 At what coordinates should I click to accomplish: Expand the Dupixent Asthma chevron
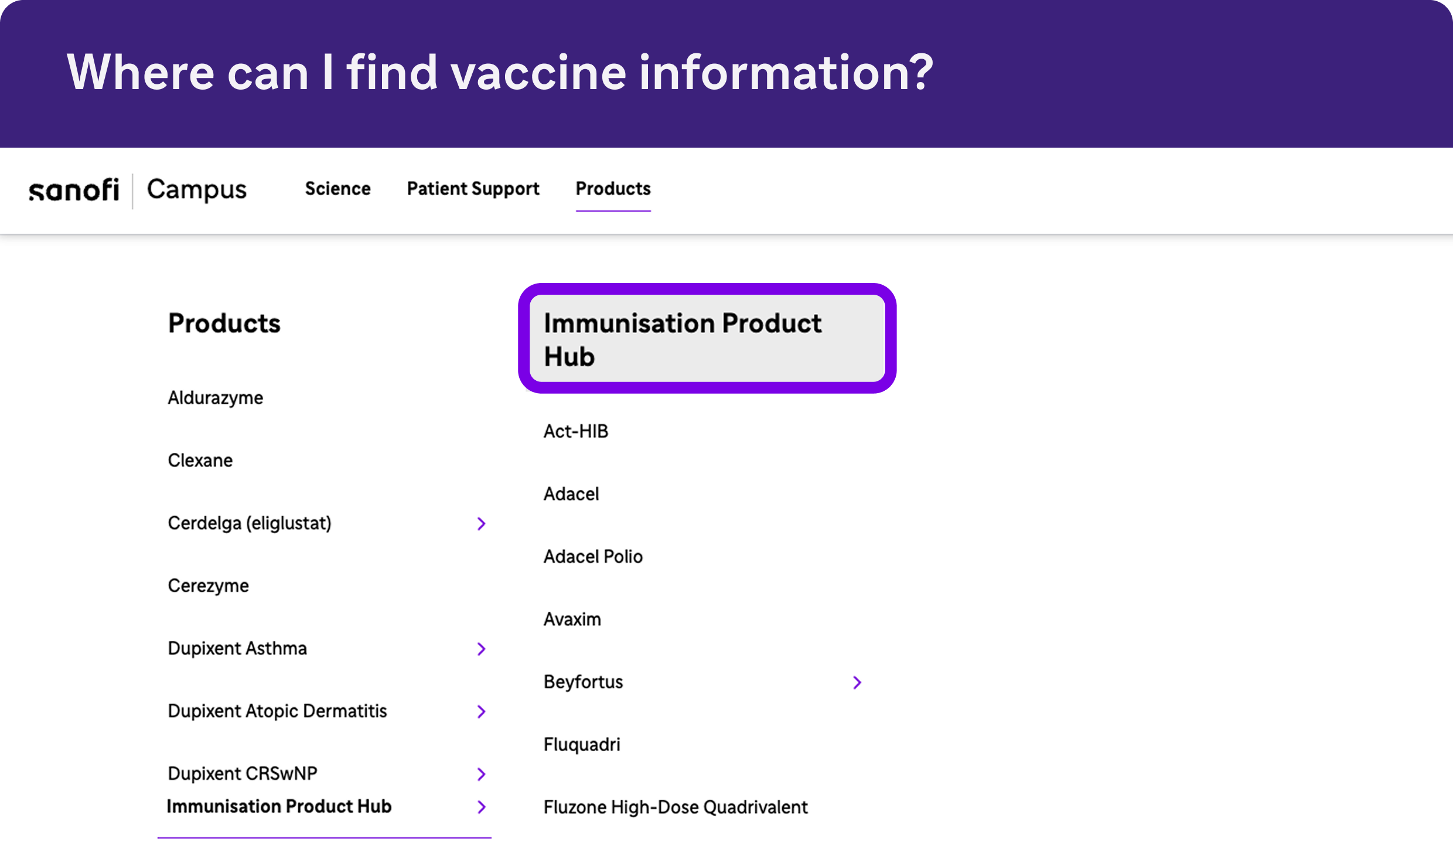(x=482, y=649)
